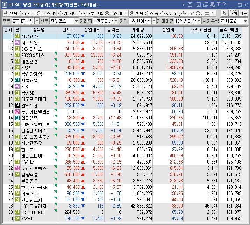Select the 거래량 sort radio button

point(60,13)
